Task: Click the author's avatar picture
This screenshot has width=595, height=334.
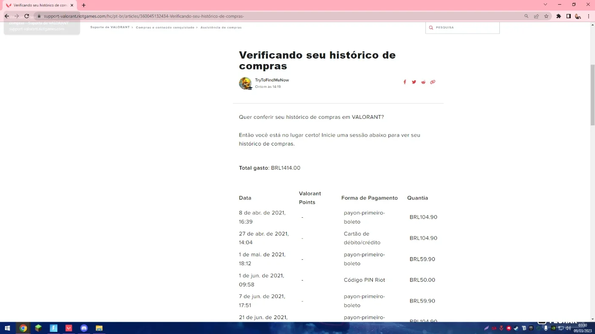Action: click(245, 83)
